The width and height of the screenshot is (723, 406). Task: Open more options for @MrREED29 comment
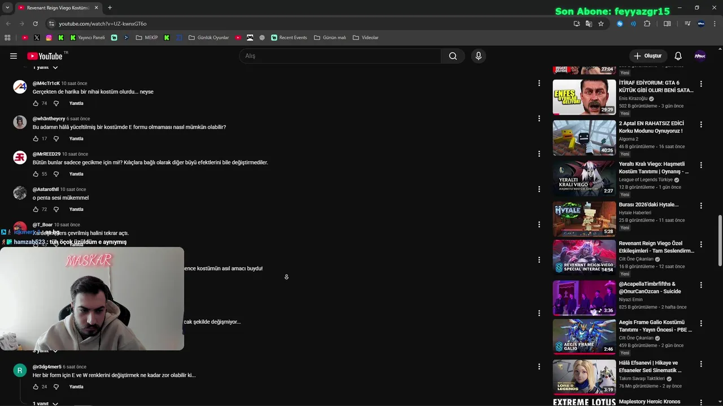tap(539, 153)
